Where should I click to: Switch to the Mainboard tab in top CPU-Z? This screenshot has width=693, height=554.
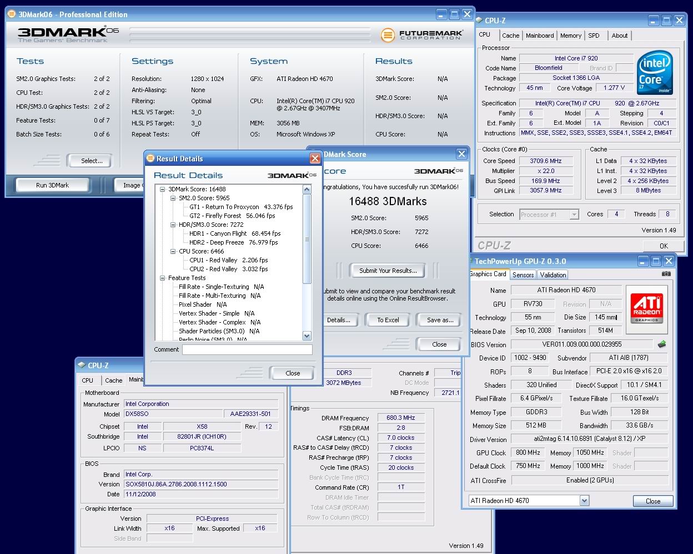[540, 35]
